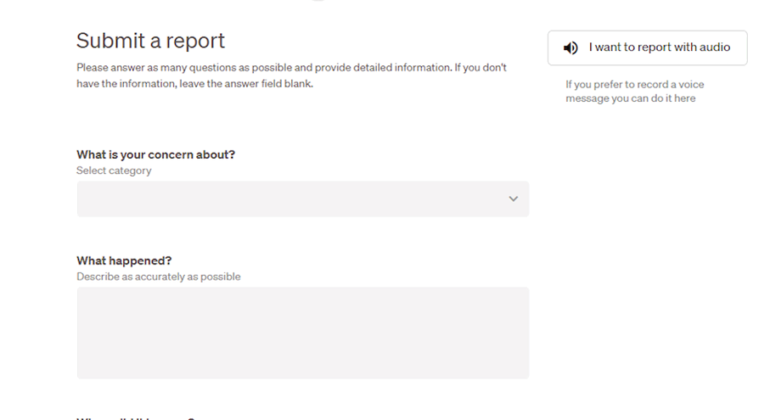
Task: Click the word 'here' in voice message note
Action: point(684,98)
